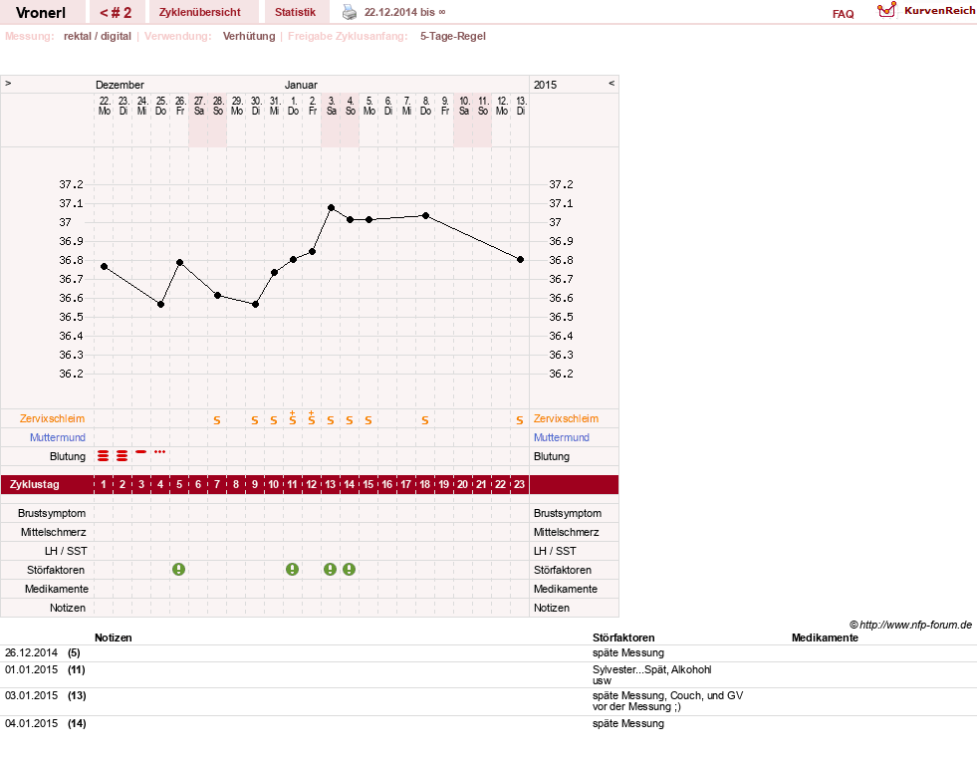Click Störfaktor alert icon on cycle day 11
Viewport: 977px width, 764px height.
pyautogui.click(x=292, y=569)
